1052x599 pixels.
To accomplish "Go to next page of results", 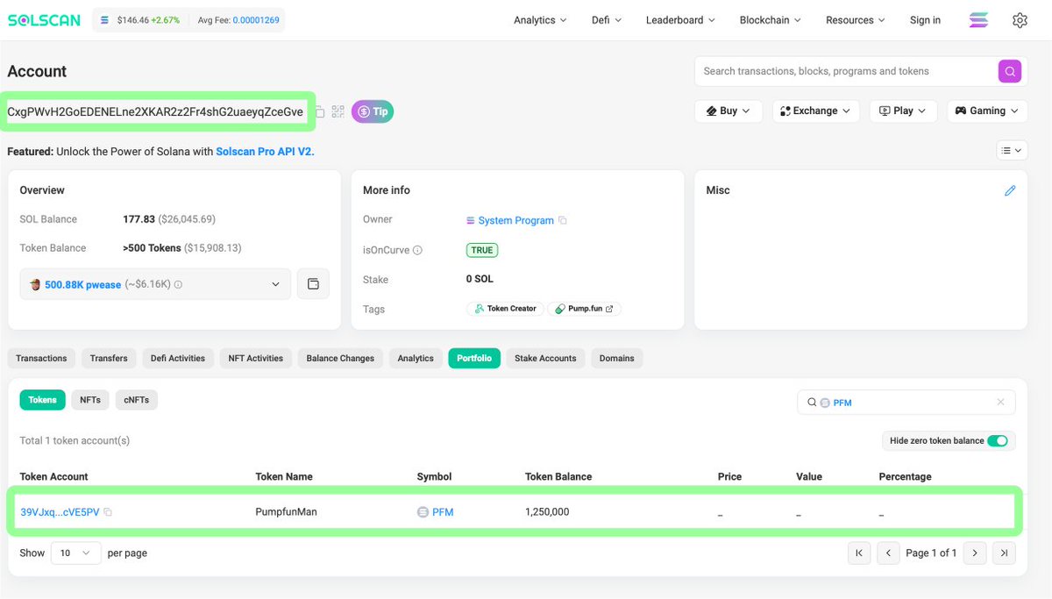I will point(974,553).
